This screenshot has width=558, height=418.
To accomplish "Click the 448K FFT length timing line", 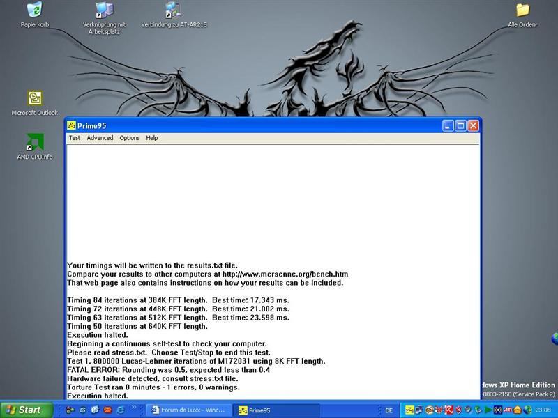I will click(178, 309).
